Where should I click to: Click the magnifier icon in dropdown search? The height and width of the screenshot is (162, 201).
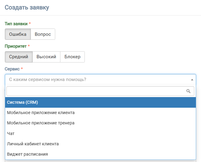(x=188, y=91)
